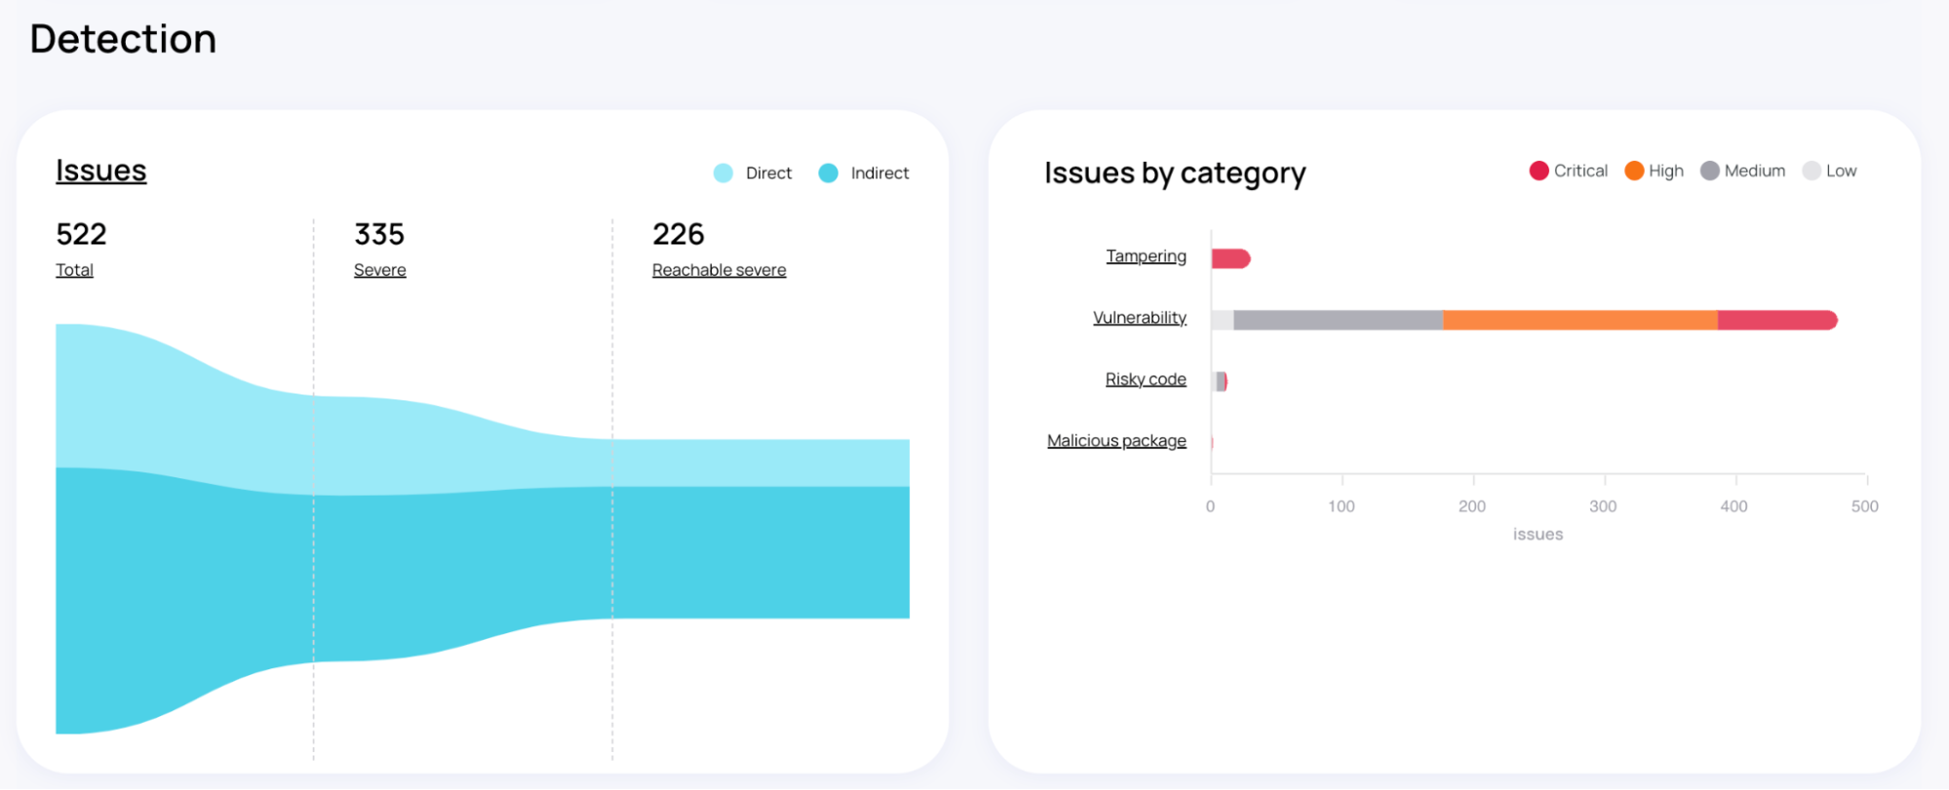Click the Tampering critical bar

pyautogui.click(x=1230, y=258)
